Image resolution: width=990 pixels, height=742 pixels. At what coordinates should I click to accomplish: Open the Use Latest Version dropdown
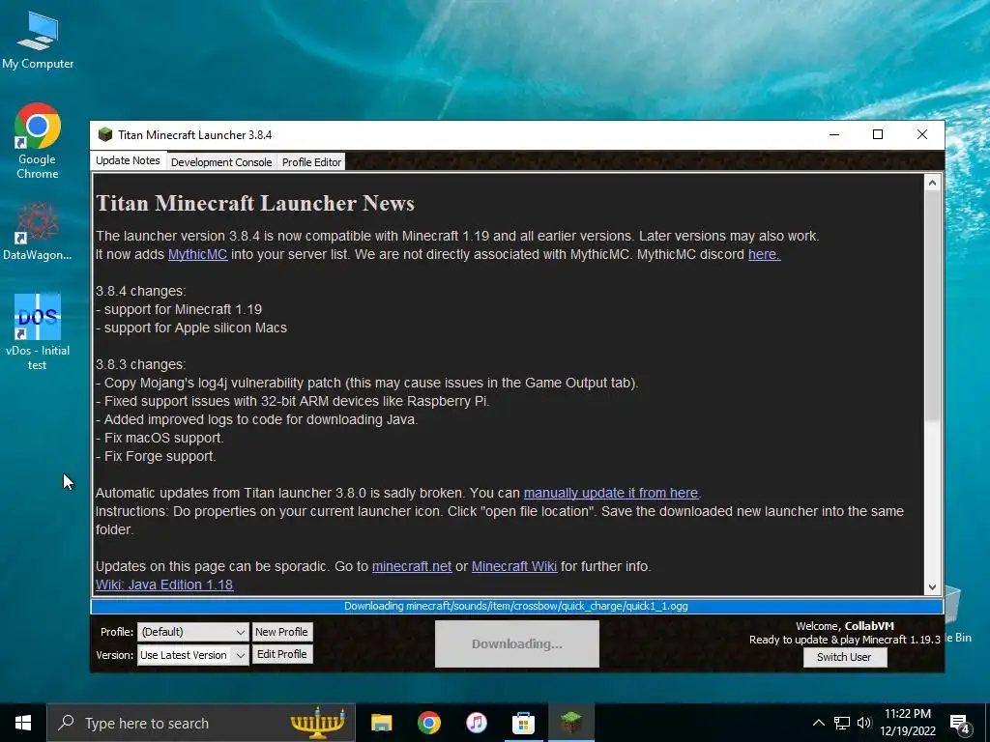tap(193, 655)
